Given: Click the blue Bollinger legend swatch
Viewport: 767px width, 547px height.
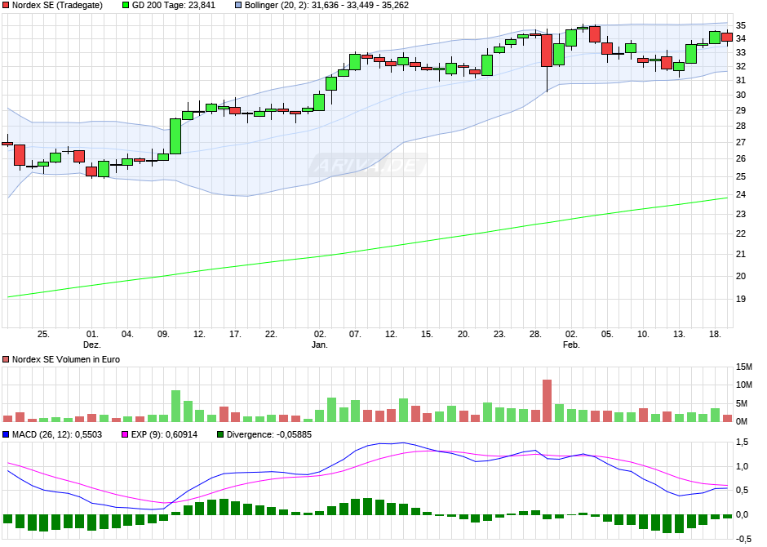Looking at the screenshot, I should pos(238,6).
